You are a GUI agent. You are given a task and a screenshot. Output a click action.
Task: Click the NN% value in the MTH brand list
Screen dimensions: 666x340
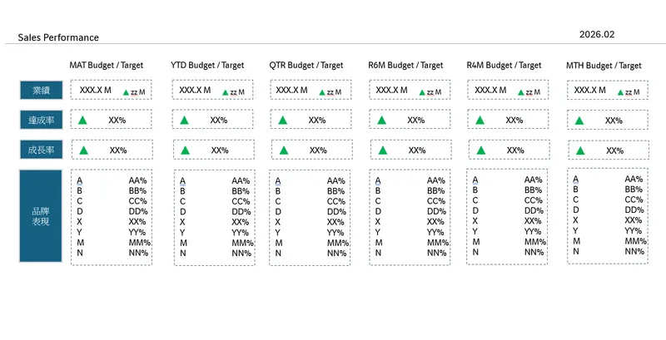point(633,251)
